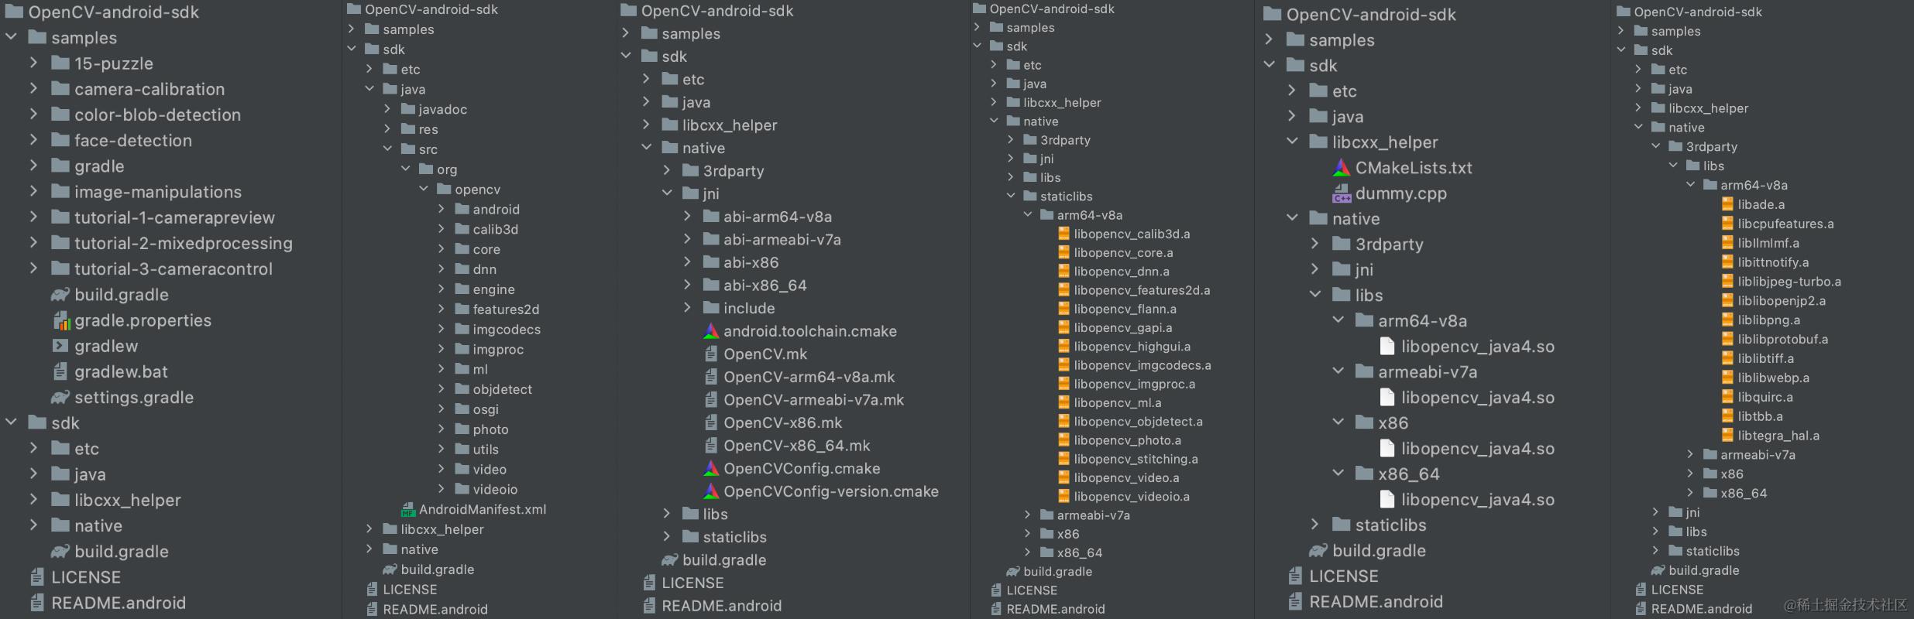Click the CMake icon of OpenCVConfig-version.cmake
This screenshot has width=1914, height=619.
(710, 491)
